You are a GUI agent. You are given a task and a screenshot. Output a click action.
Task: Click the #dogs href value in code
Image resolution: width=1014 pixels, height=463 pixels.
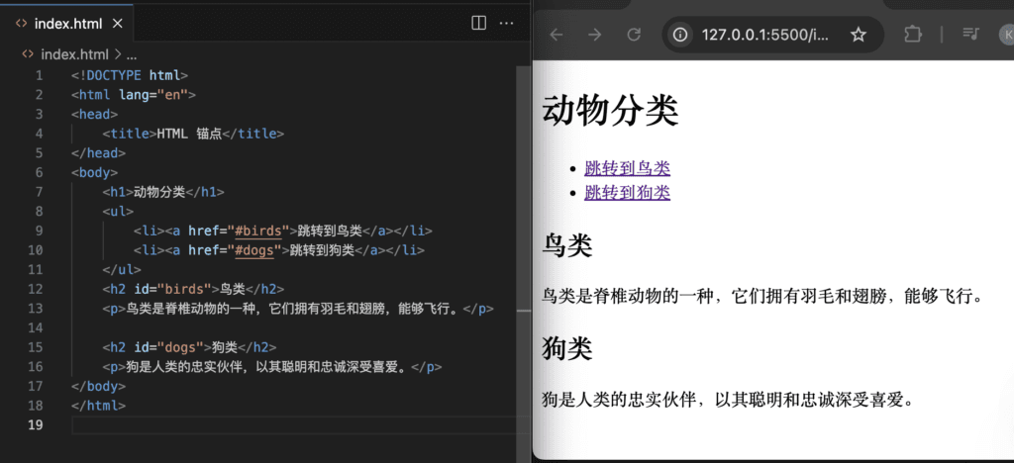[x=254, y=250]
